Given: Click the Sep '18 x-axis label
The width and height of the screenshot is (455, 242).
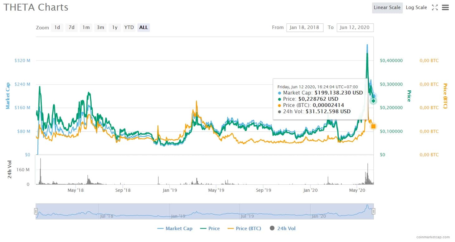Looking at the screenshot, I should click(x=123, y=190).
